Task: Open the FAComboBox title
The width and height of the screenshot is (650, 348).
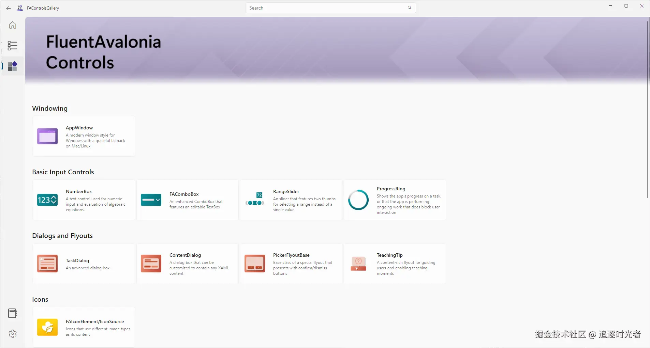Action: pyautogui.click(x=184, y=194)
